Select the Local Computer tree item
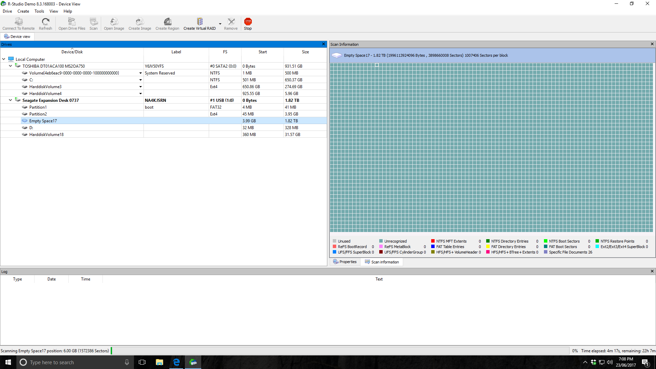656x369 pixels. coord(30,59)
